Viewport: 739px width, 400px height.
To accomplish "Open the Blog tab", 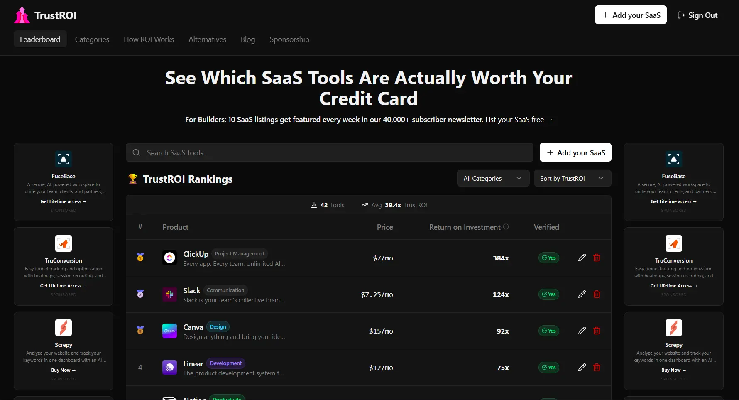I will tap(248, 39).
